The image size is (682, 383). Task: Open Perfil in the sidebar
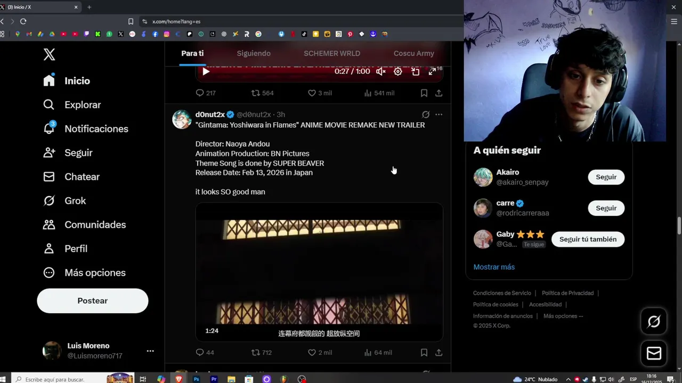65,248
